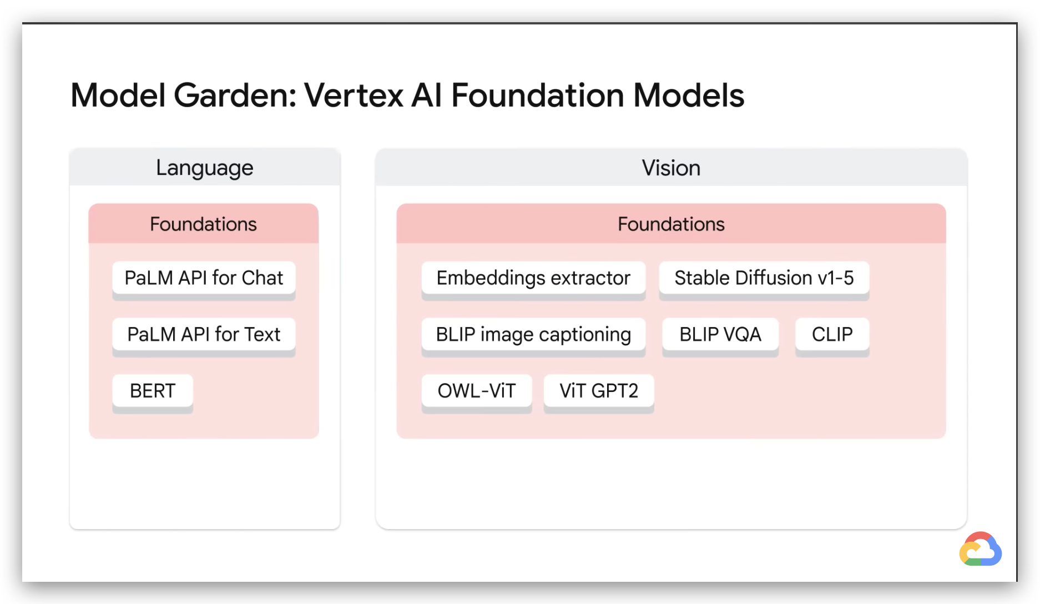Open the Embeddings extractor model
The image size is (1040, 604).
tap(533, 278)
